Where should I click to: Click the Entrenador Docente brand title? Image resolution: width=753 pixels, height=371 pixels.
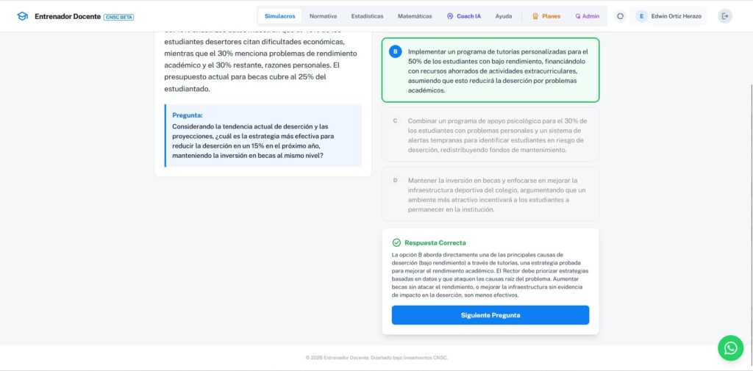tap(68, 16)
